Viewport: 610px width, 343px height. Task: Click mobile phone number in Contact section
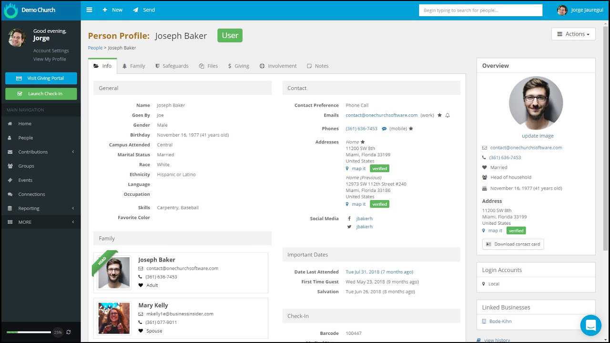[362, 129]
